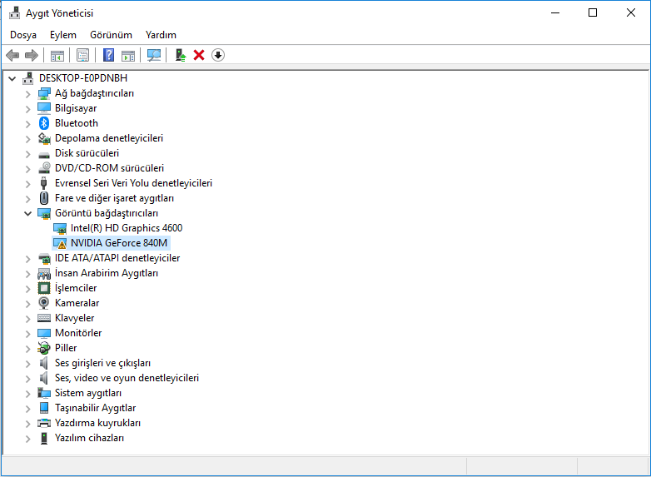This screenshot has width=651, height=477.
Task: Click the Device Manager title bar icon
Action: (x=14, y=12)
